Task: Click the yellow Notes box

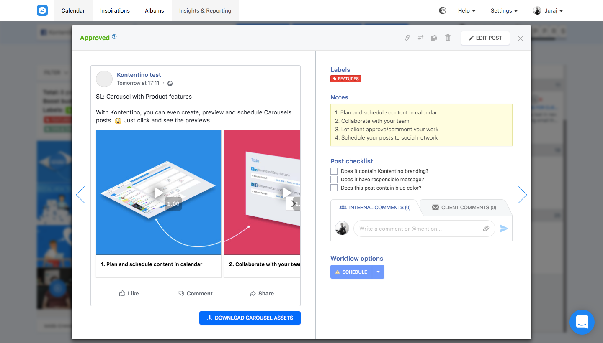Action: (x=421, y=125)
